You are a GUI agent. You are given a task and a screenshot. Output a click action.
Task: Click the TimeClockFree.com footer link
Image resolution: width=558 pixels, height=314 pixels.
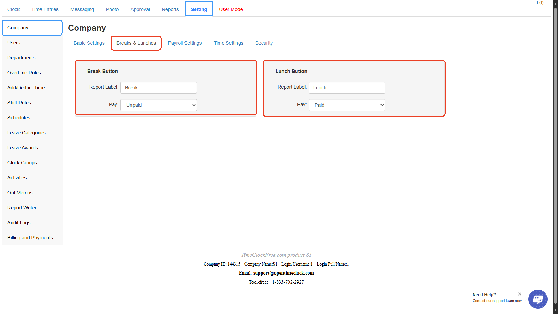click(264, 255)
